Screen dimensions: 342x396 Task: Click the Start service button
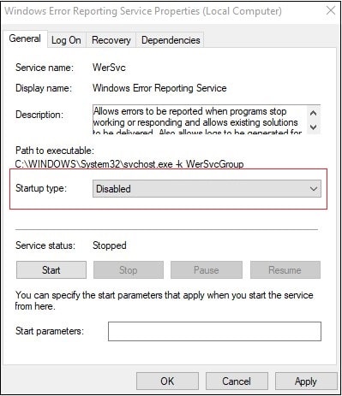(x=51, y=270)
